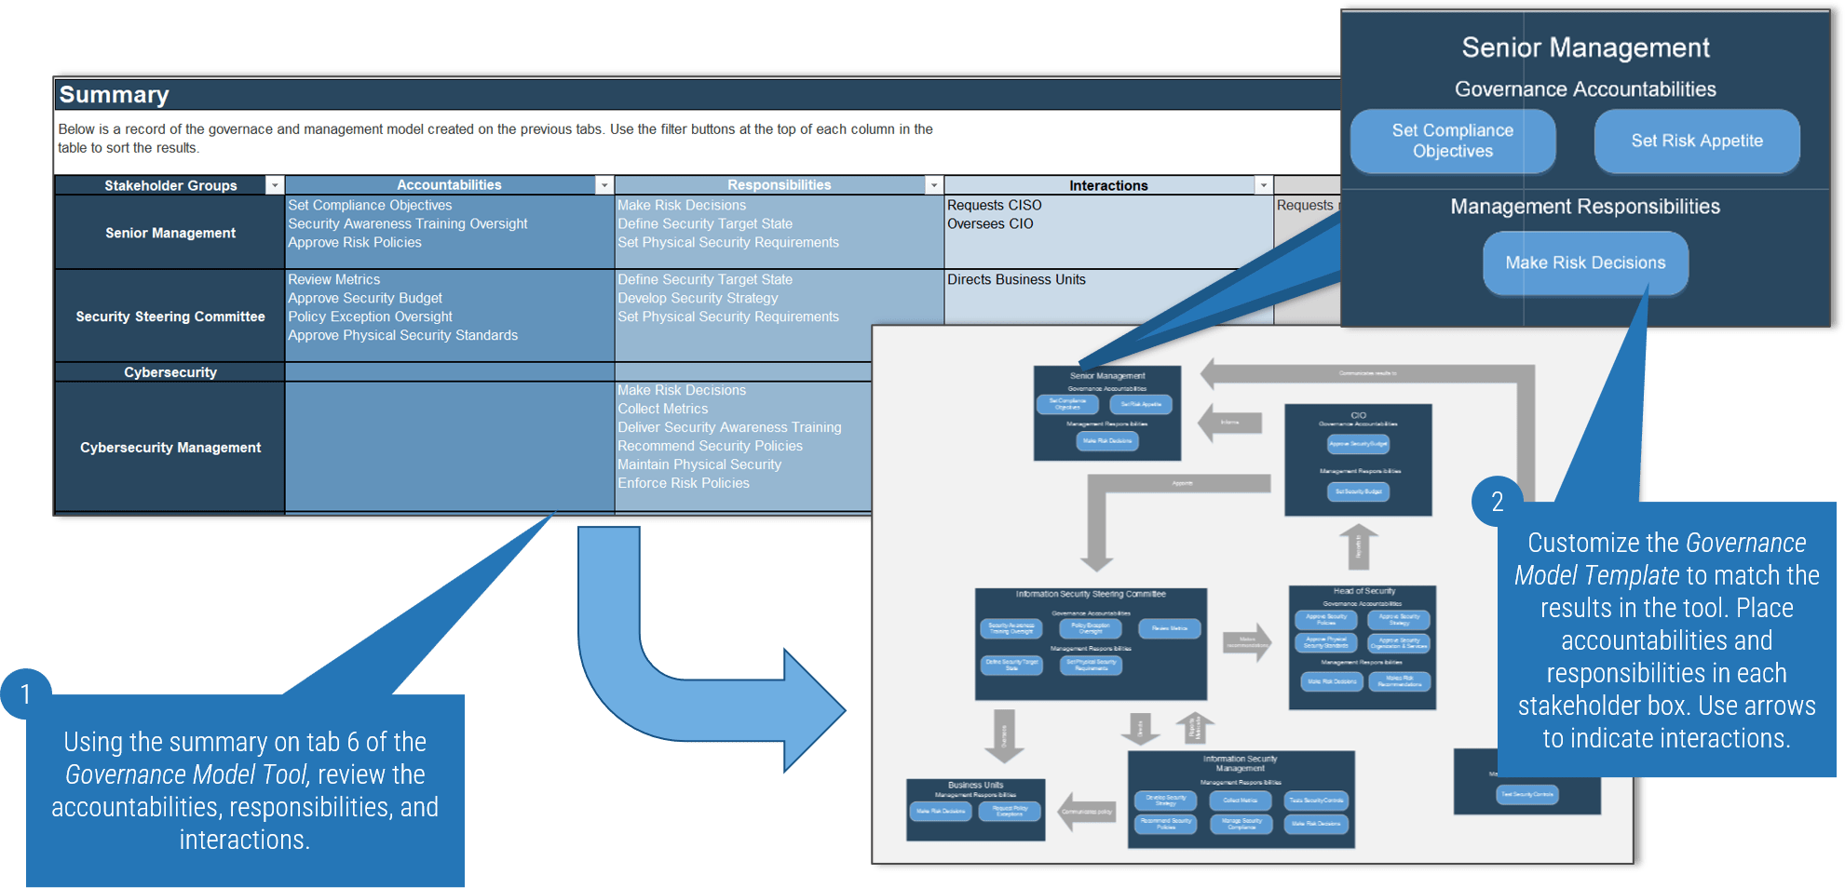
Task: Select the Head of Security diagram box title
Action: (1363, 591)
